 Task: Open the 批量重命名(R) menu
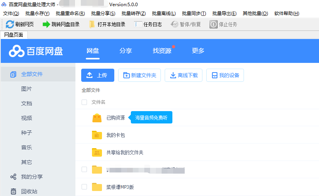pyautogui.click(x=70, y=14)
